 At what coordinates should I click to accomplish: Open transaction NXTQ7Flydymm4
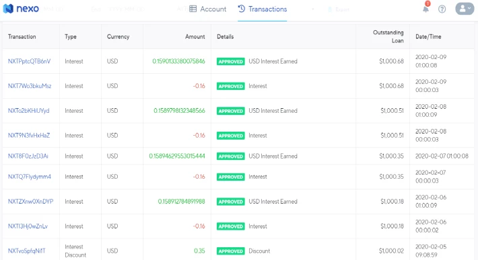(x=30, y=177)
